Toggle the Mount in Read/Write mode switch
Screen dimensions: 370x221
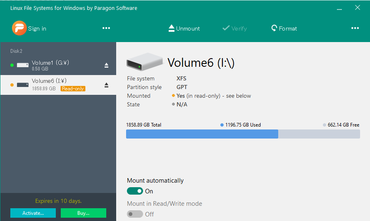pos(135,214)
